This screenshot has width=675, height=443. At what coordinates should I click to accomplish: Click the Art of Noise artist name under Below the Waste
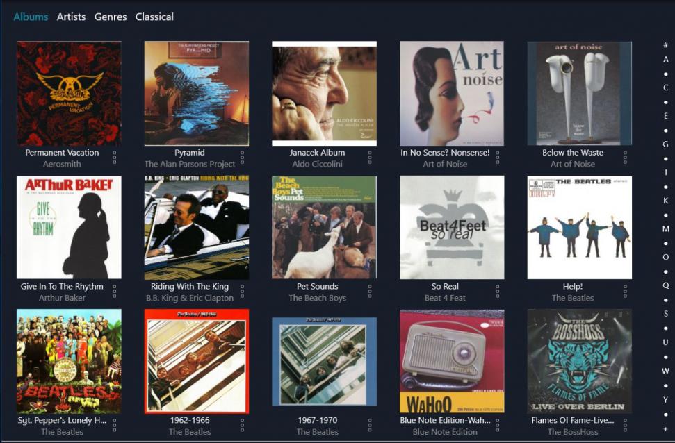573,164
